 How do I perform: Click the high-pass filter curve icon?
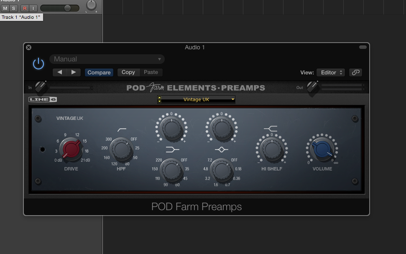[122, 130]
